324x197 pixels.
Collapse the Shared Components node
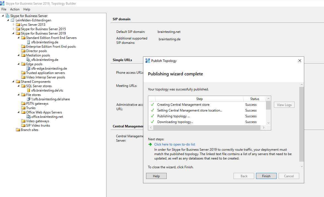[x=13, y=81]
